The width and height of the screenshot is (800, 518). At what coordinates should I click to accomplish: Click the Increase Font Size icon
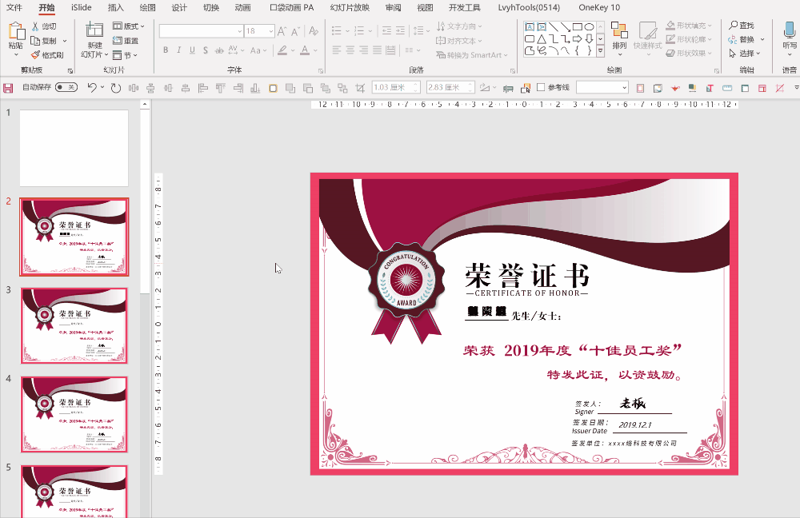tap(282, 32)
